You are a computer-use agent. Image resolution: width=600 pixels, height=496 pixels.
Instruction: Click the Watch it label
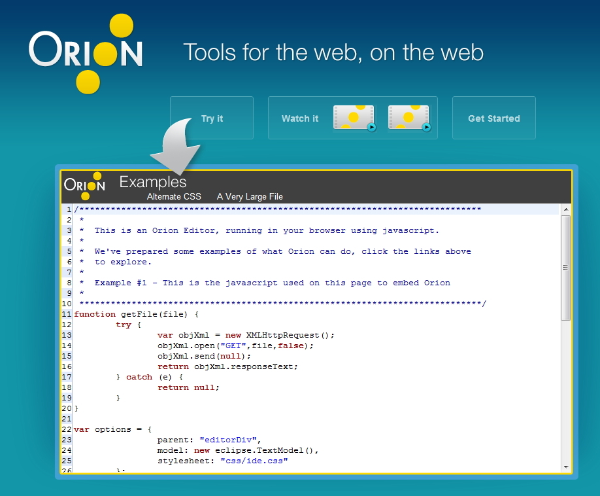300,118
